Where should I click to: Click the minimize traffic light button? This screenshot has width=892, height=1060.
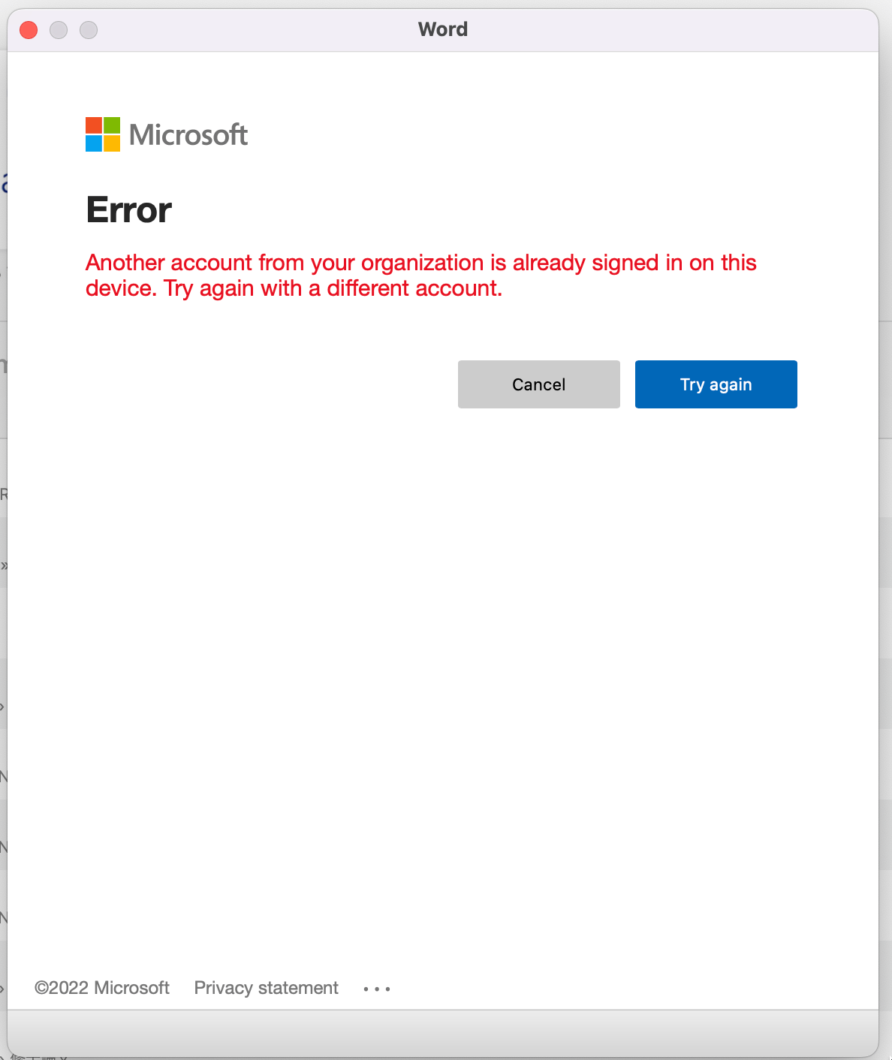click(x=59, y=29)
